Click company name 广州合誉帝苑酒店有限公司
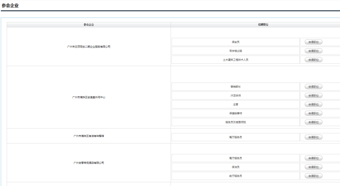Viewport: 340px width, 186px height. coord(89,163)
